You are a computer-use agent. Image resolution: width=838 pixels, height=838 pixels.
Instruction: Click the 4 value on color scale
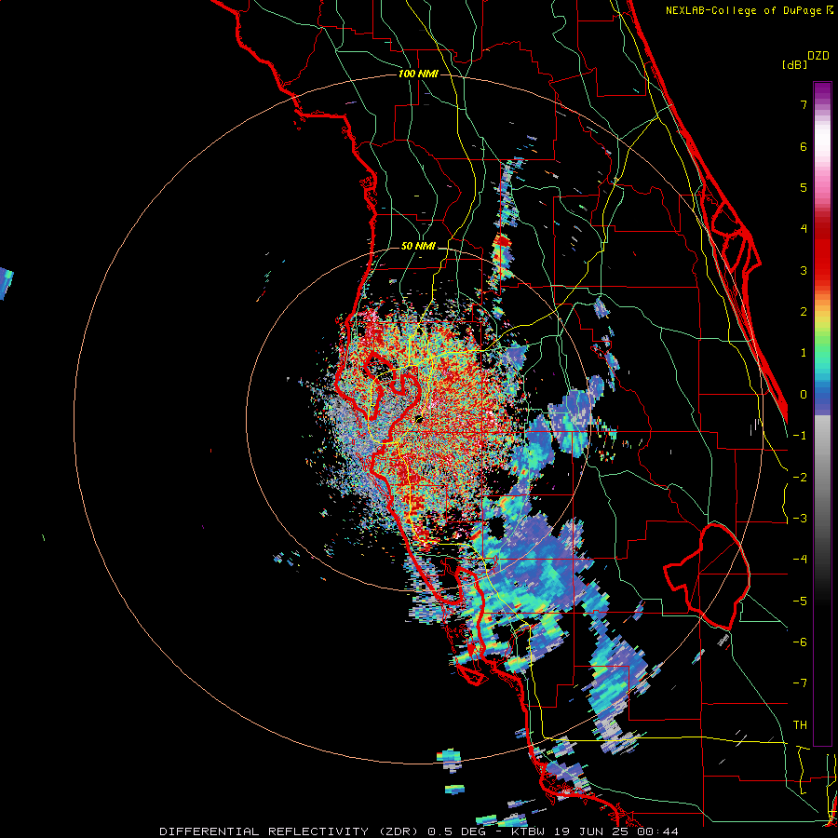(x=803, y=229)
